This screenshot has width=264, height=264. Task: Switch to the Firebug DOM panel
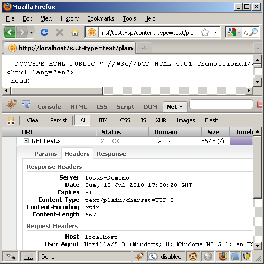(150, 107)
